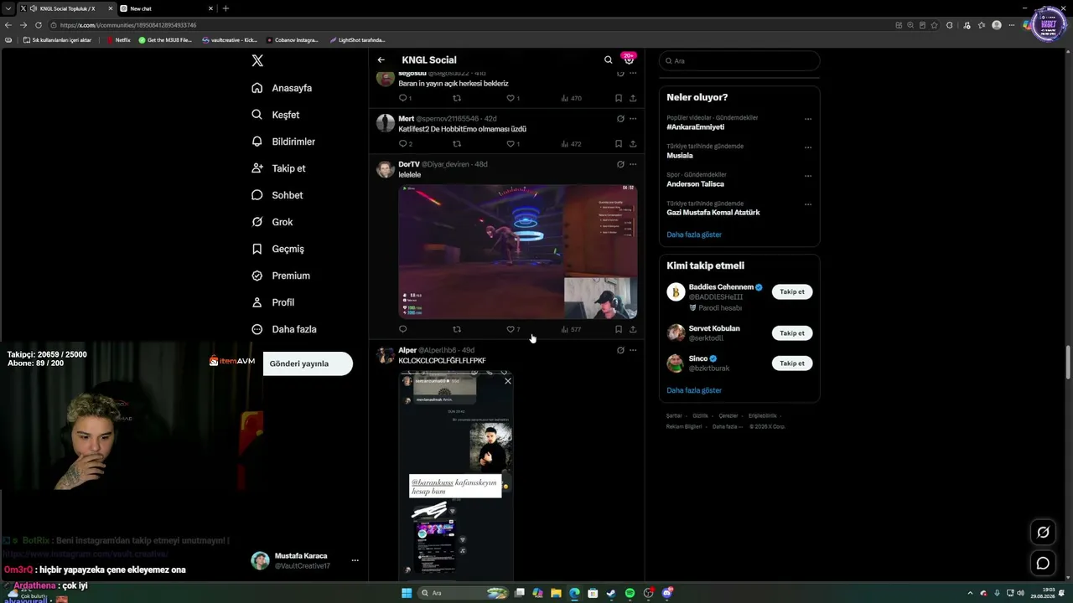Screen dimensions: 1073x603
Task: Open more options on Alper's post
Action: (633, 350)
